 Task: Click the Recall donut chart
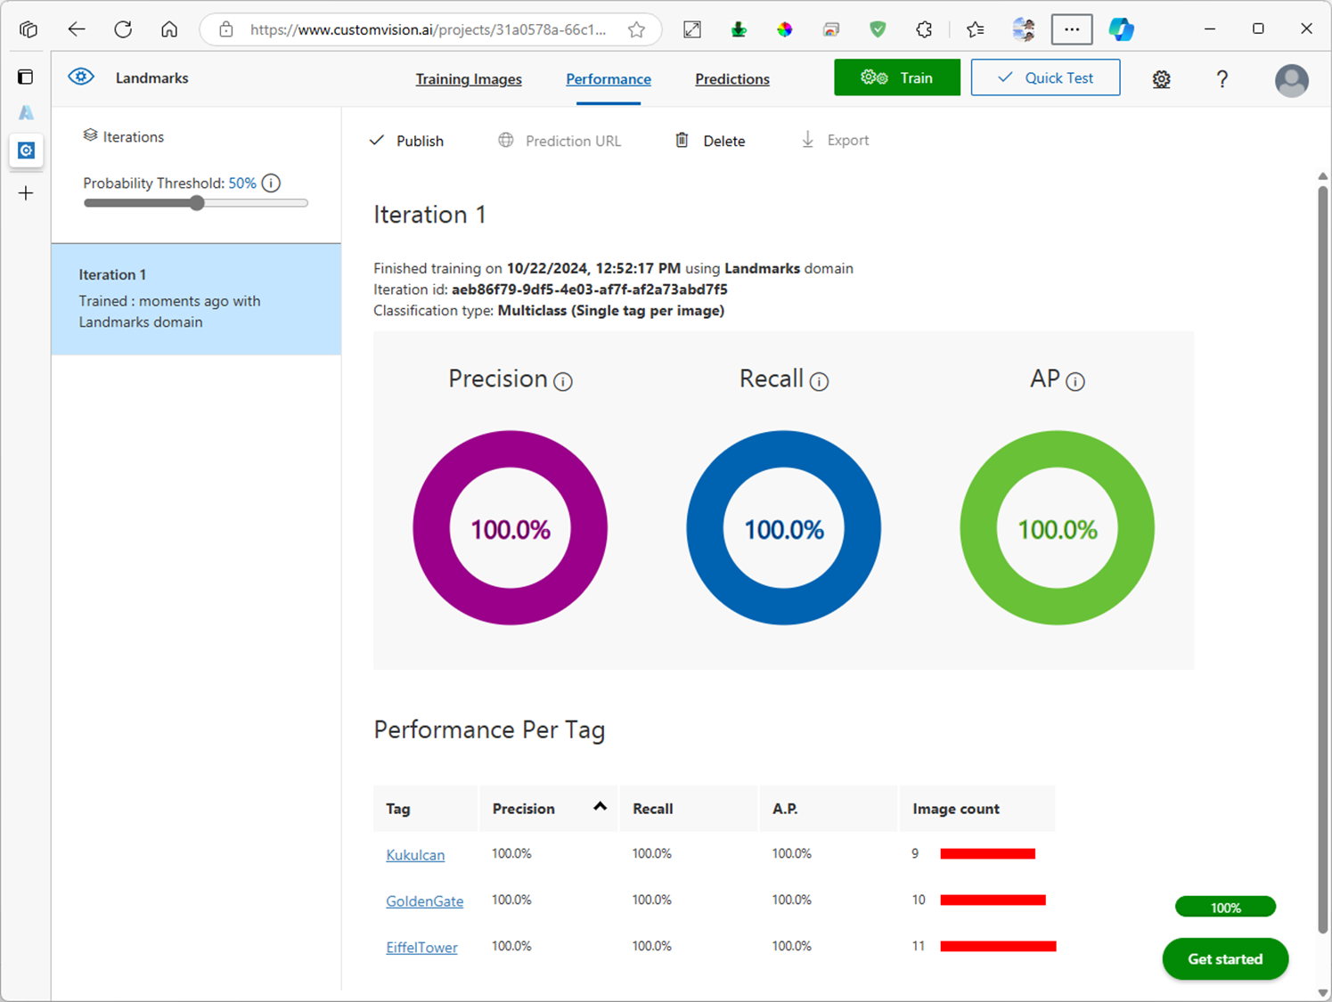point(784,528)
